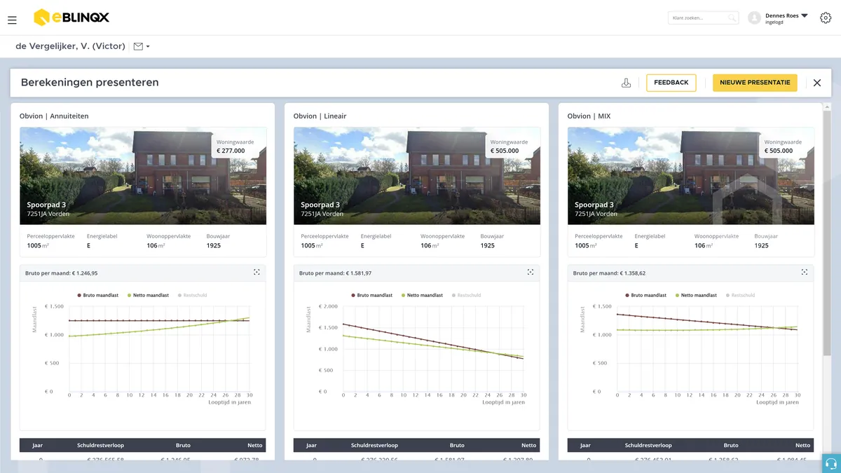Enable Restschuld in Annuiteiten chart legend
This screenshot has width=841, height=473.
coord(192,295)
